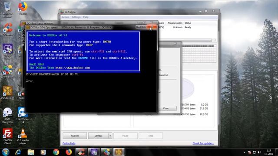The width and height of the screenshot is (278, 156).
Task: Close the small dialog with X button
Action: pos(175,43)
